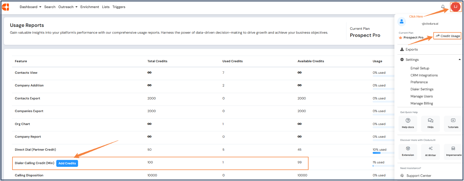464x181 pixels.
Task: Open the Tutorials tile
Action: [453, 123]
